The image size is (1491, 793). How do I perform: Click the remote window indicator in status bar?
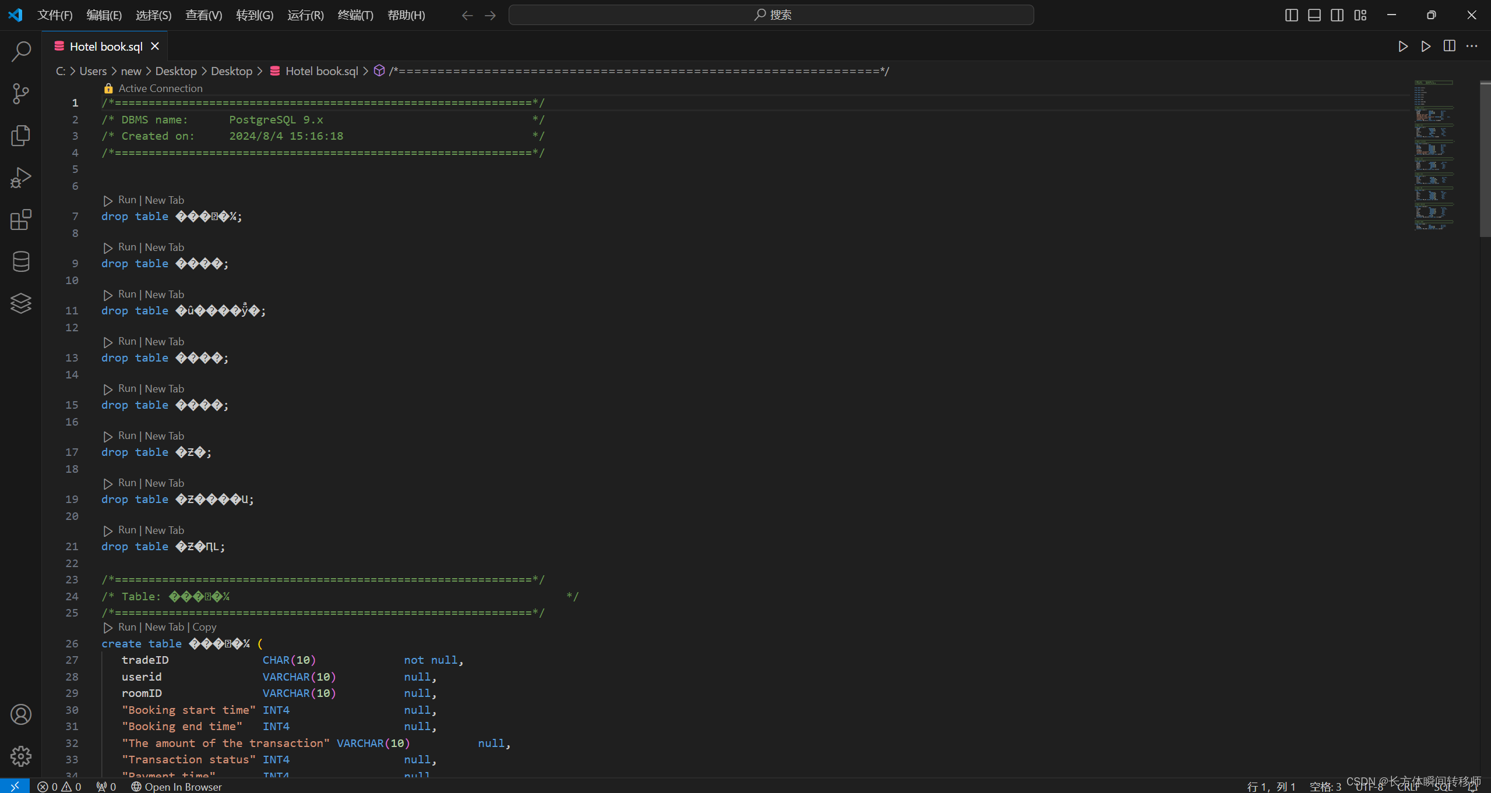[x=15, y=786]
